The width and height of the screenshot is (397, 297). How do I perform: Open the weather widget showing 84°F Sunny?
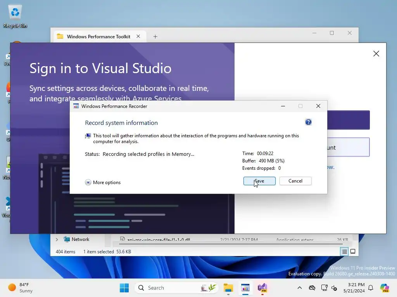(x=21, y=288)
